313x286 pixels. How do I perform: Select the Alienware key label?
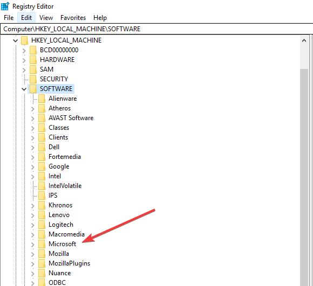click(x=63, y=99)
